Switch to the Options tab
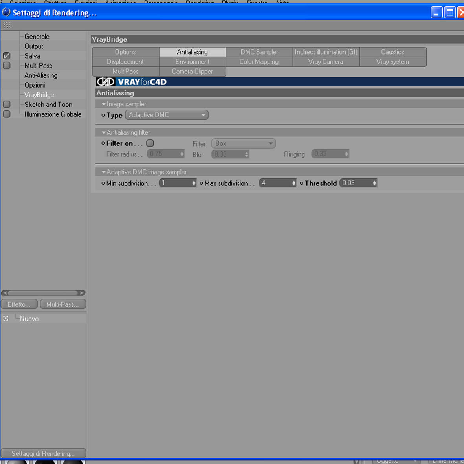This screenshot has height=464, width=464. click(x=125, y=52)
